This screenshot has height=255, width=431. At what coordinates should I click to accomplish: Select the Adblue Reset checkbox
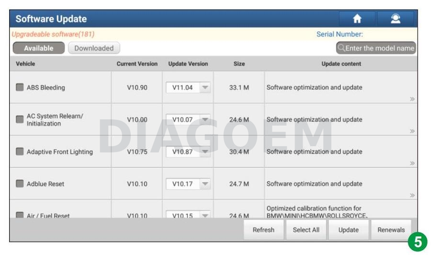(20, 184)
